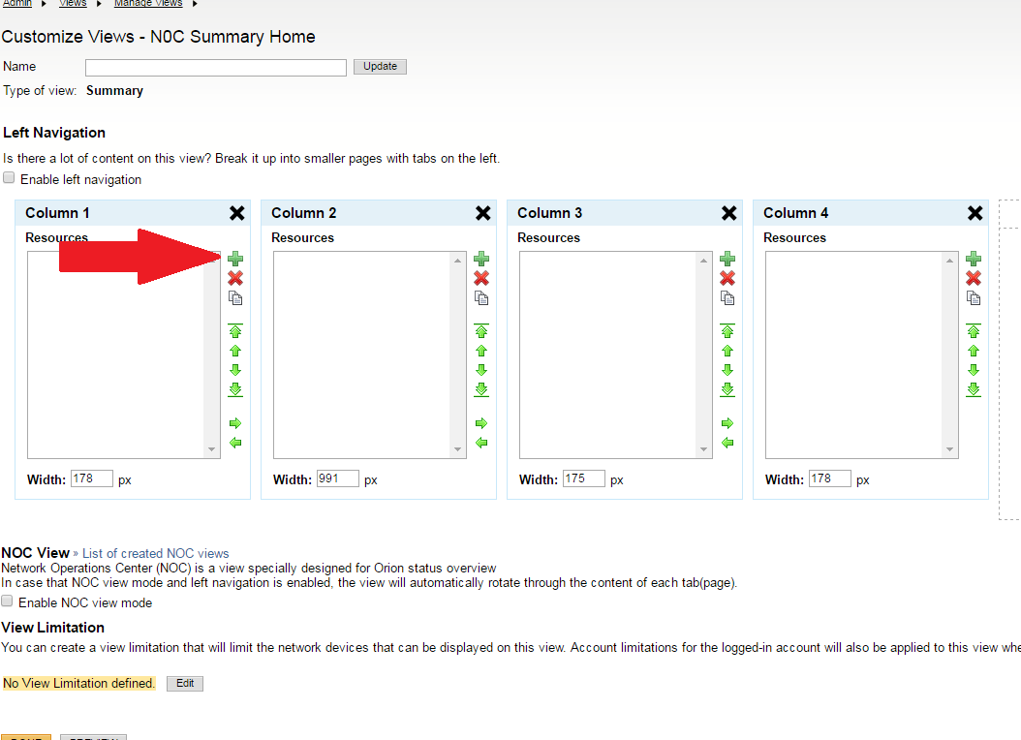Move Column 1 resource to right column
The image size is (1021, 740).
point(235,423)
